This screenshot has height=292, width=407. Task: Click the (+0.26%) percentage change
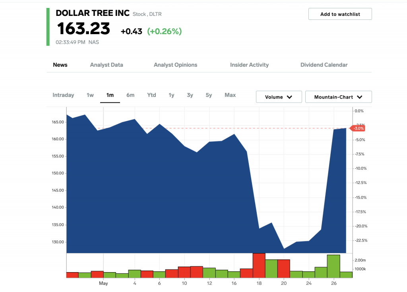[x=164, y=31]
